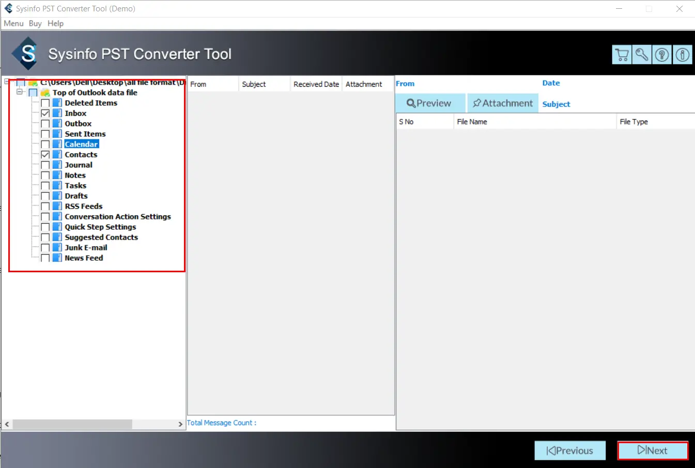Check the Journal checkbox
Screen dimensions: 695x468
tap(45, 165)
